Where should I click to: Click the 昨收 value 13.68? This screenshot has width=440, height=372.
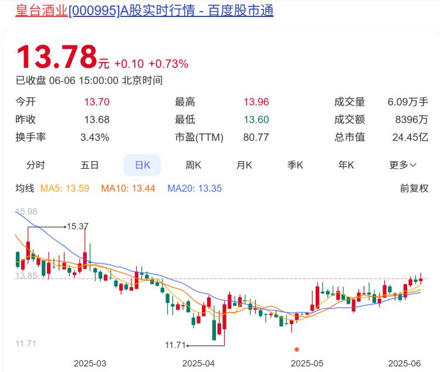(x=97, y=120)
